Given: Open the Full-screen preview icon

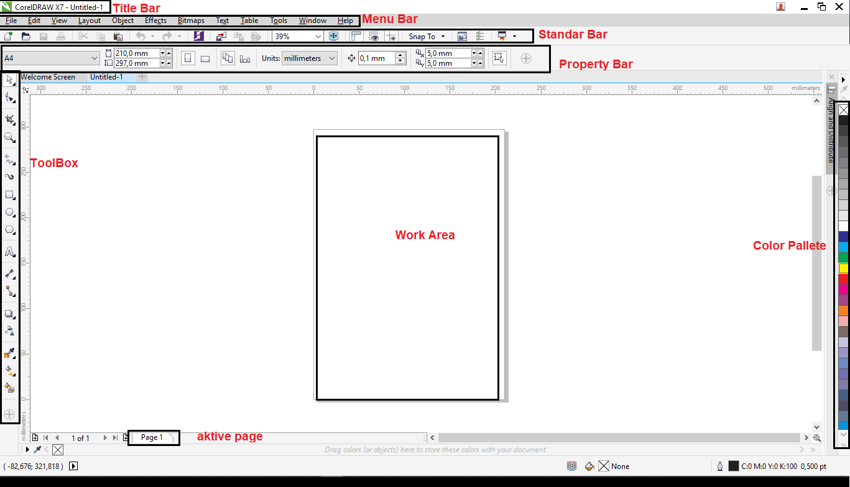Looking at the screenshot, I should [334, 37].
